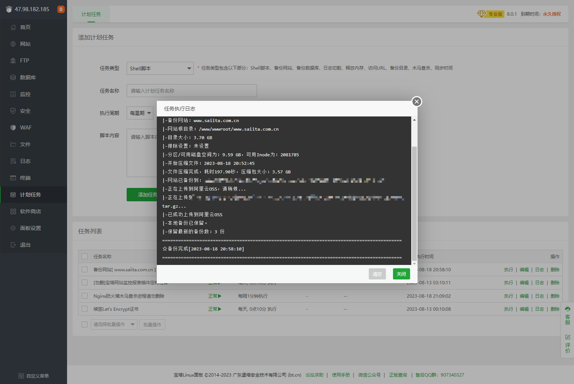Open the WAF shield icon
574x384 pixels.
point(13,128)
